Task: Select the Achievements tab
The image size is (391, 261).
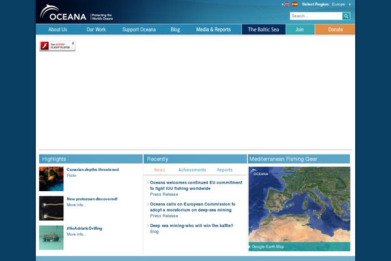Action: pos(192,170)
